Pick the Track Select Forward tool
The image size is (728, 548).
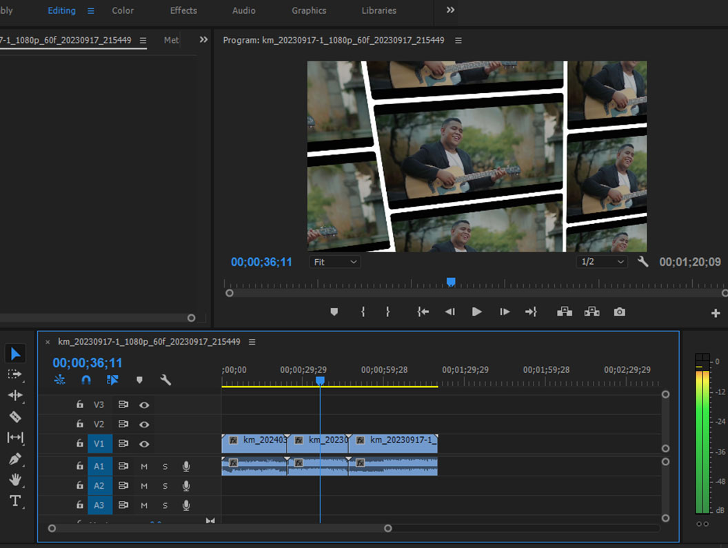(x=15, y=374)
